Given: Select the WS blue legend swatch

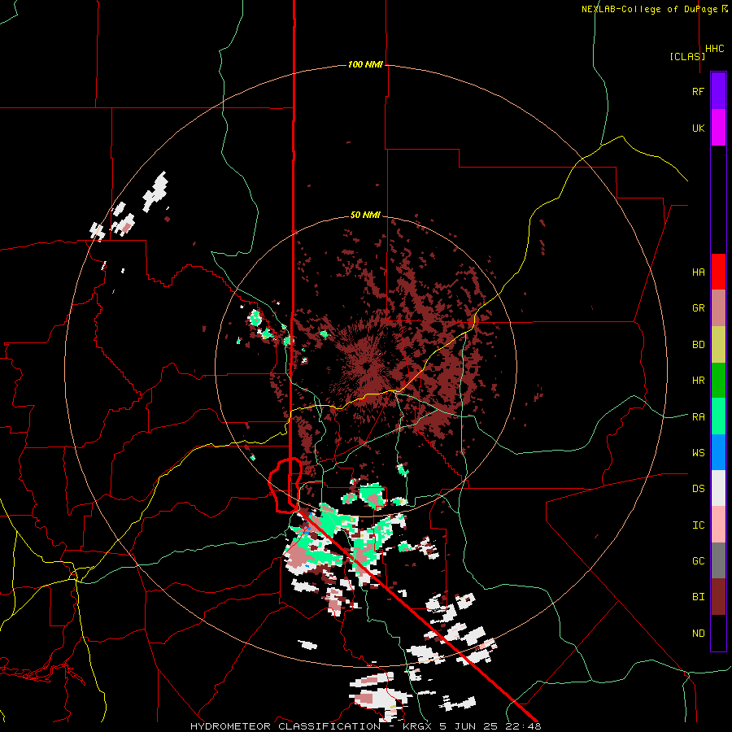Looking at the screenshot, I should pos(718,452).
